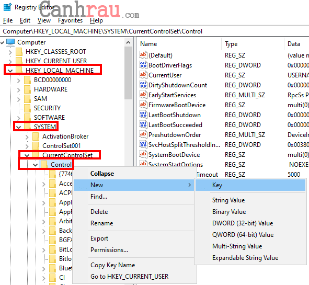The height and width of the screenshot is (285, 309).
Task: Click the Type column header
Action: pos(253,44)
